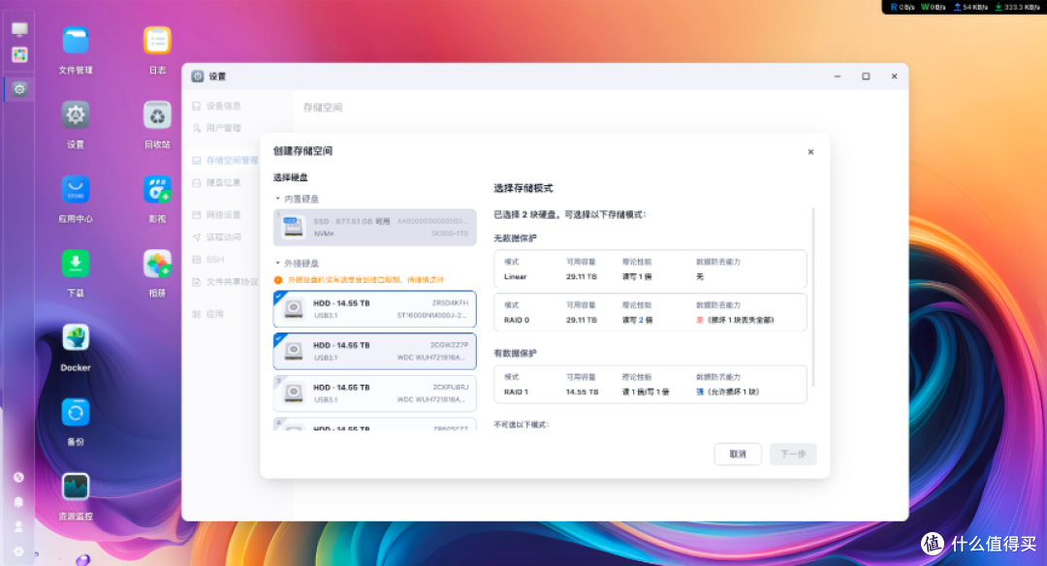
Task: Launch the Docker desktop icon
Action: tap(76, 338)
